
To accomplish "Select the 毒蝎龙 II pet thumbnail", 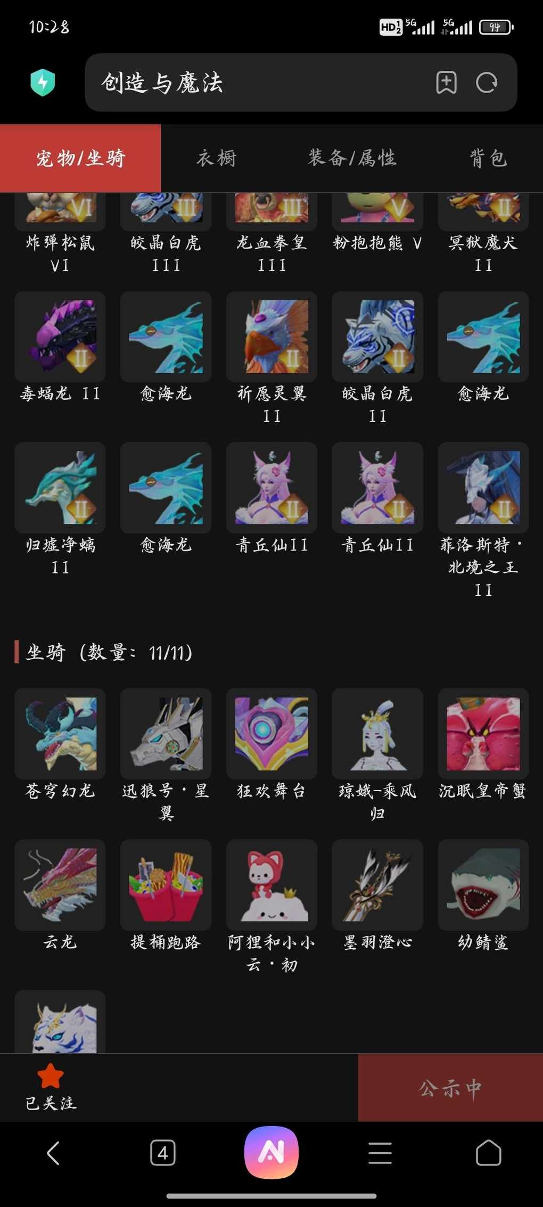I will tap(60, 336).
